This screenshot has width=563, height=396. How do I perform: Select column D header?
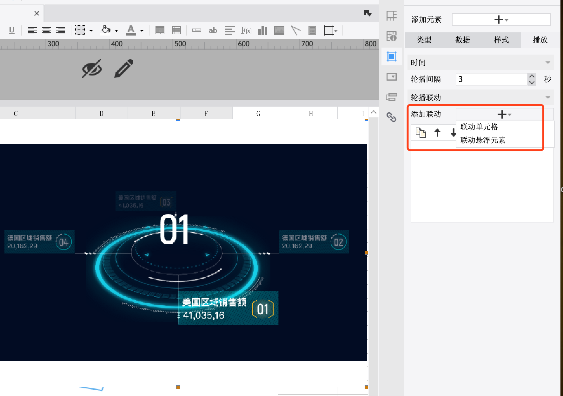pos(102,113)
